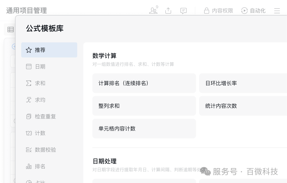Open the 检查重复 duplicate-check icon
The height and width of the screenshot is (183, 287).
[29, 116]
